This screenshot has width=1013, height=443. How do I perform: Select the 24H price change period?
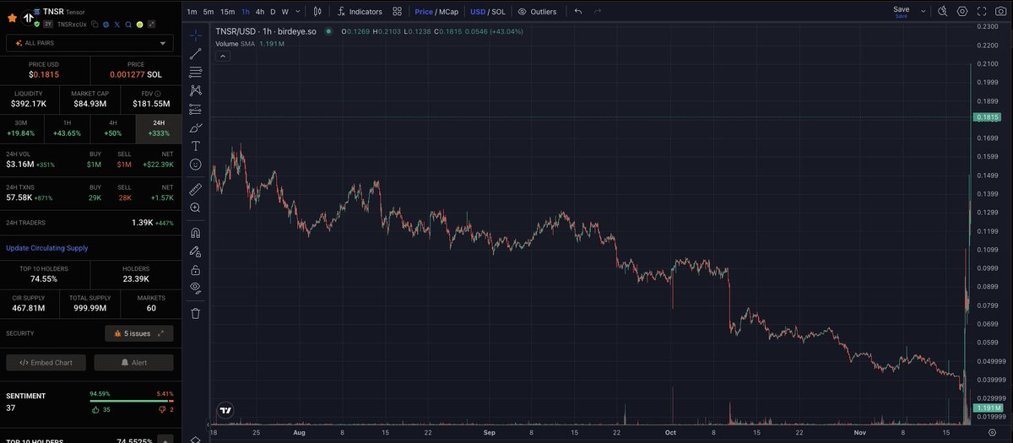pyautogui.click(x=159, y=127)
